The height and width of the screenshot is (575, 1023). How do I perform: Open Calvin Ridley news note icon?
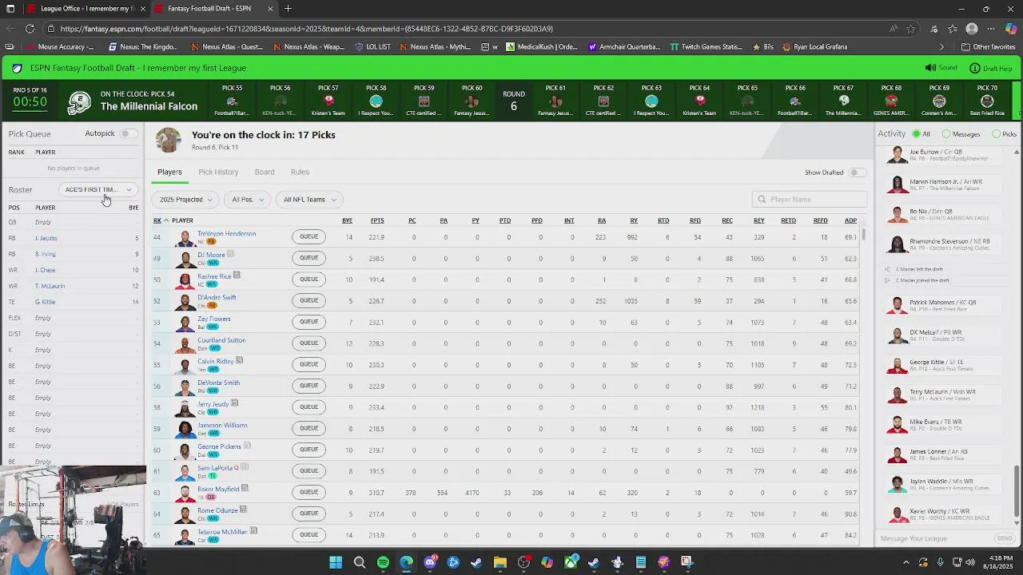(x=239, y=360)
